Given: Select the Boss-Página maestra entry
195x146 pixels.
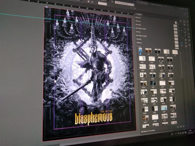Looking at the screenshot, I should click(141, 36).
